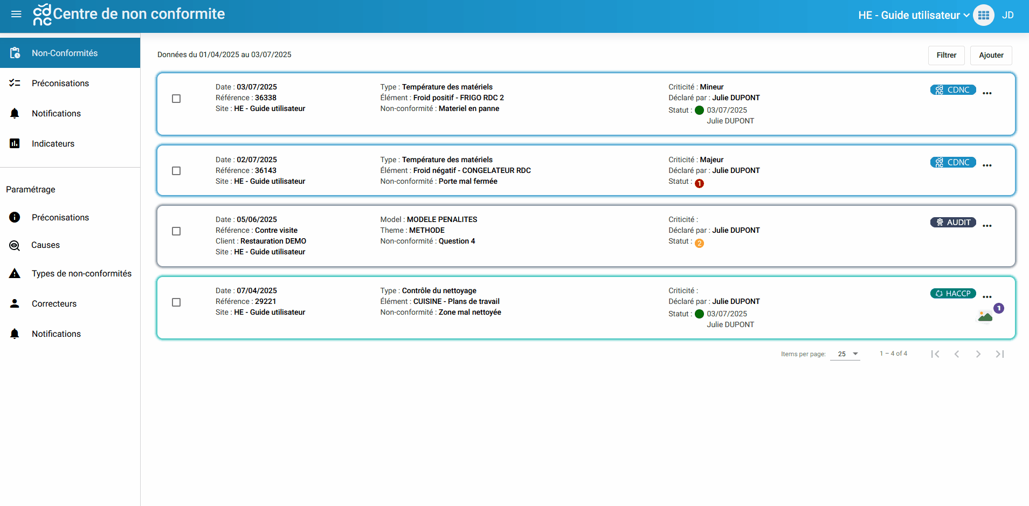1029x506 pixels.
Task: Click the warning triangle icon for Types de non-conformités
Action: (15, 273)
